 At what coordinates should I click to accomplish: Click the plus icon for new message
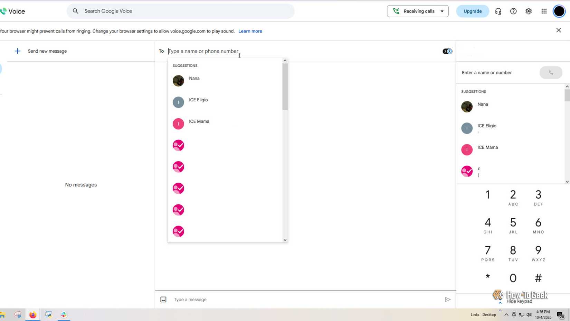(x=18, y=51)
